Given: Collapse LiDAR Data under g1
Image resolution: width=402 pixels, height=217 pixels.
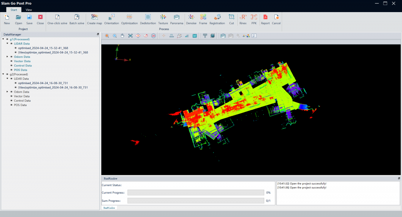Looking at the screenshot, I should [7, 44].
